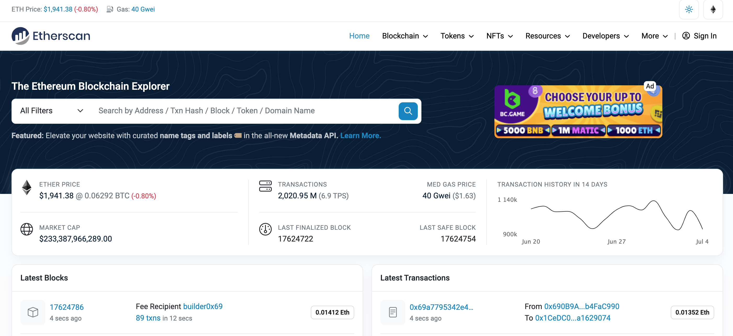Screen dimensions: 733x336
Task: Click the 40 Gwei gas link in top bar
Action: click(143, 9)
